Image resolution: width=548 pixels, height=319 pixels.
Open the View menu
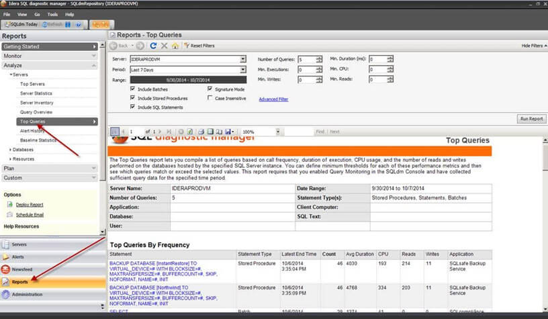click(x=22, y=14)
